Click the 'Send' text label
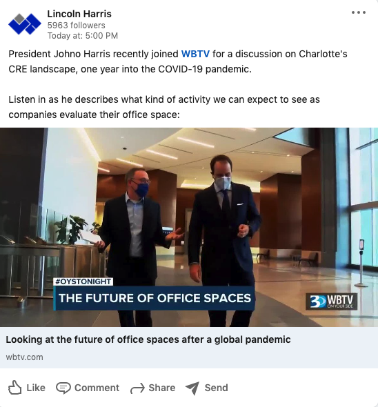378x407 pixels. [x=217, y=388]
